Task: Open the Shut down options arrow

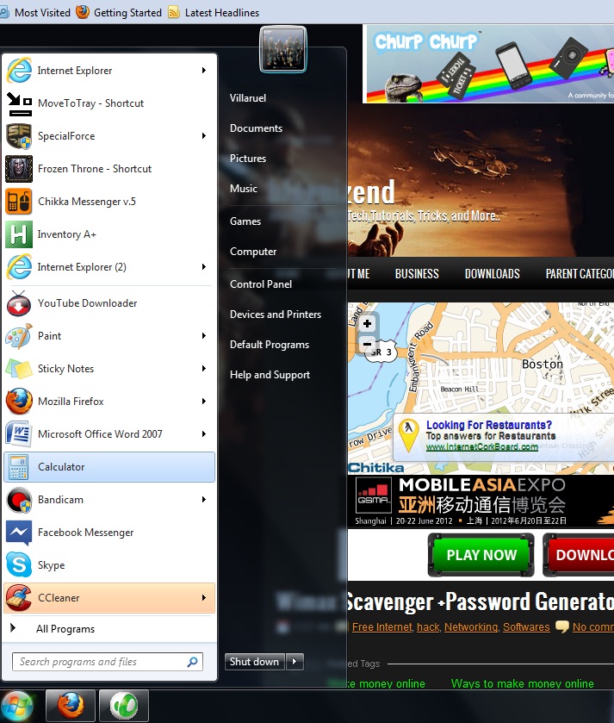Action: (x=295, y=662)
